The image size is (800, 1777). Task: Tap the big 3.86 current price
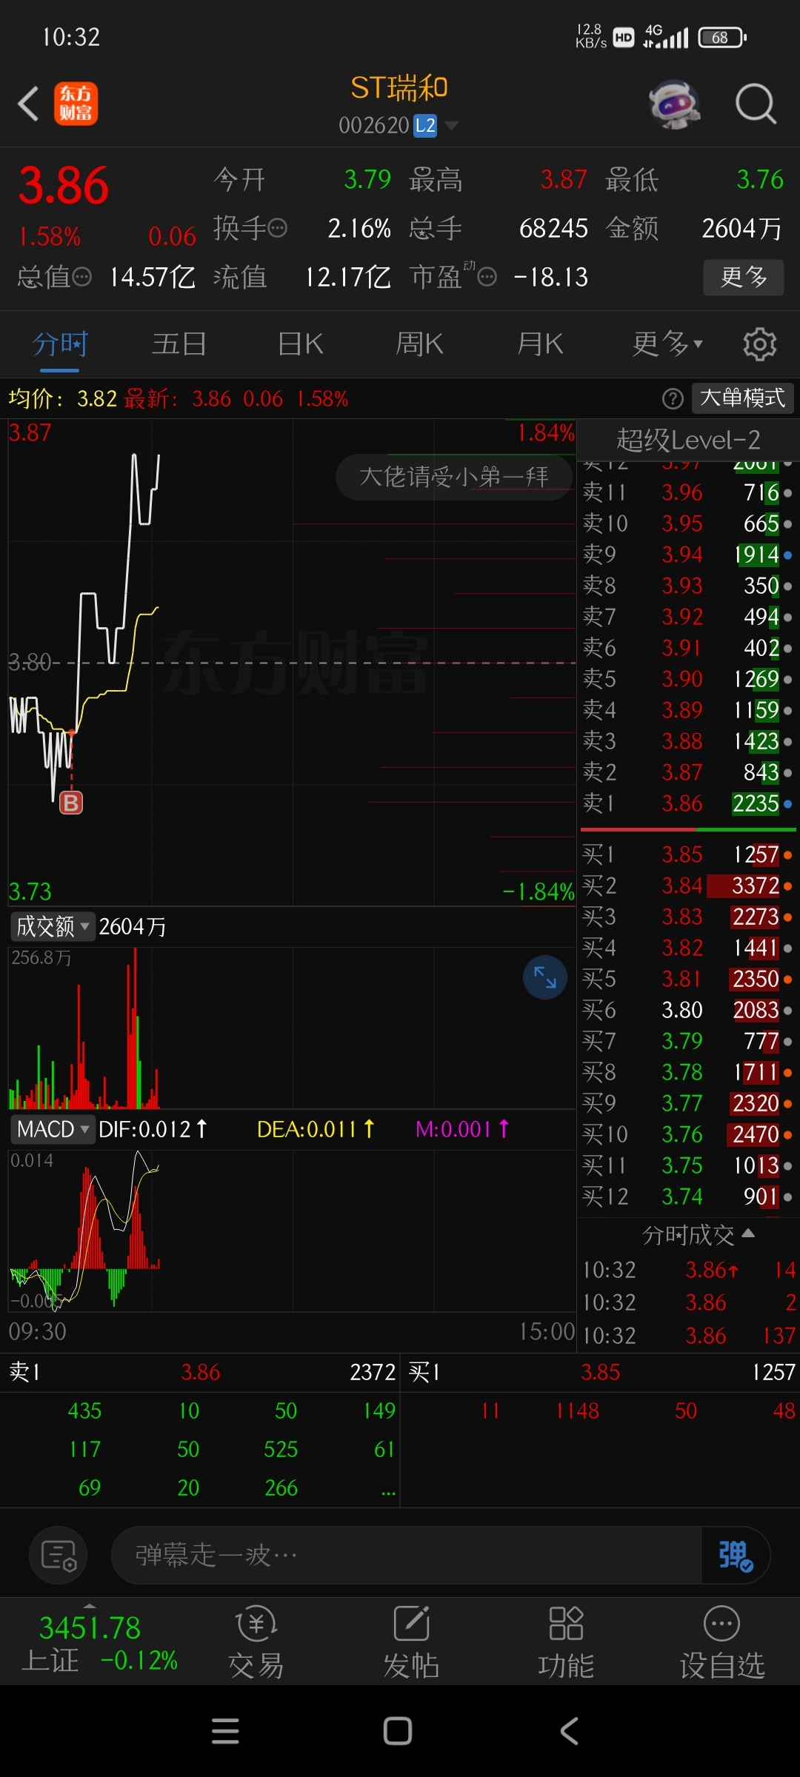point(64,185)
